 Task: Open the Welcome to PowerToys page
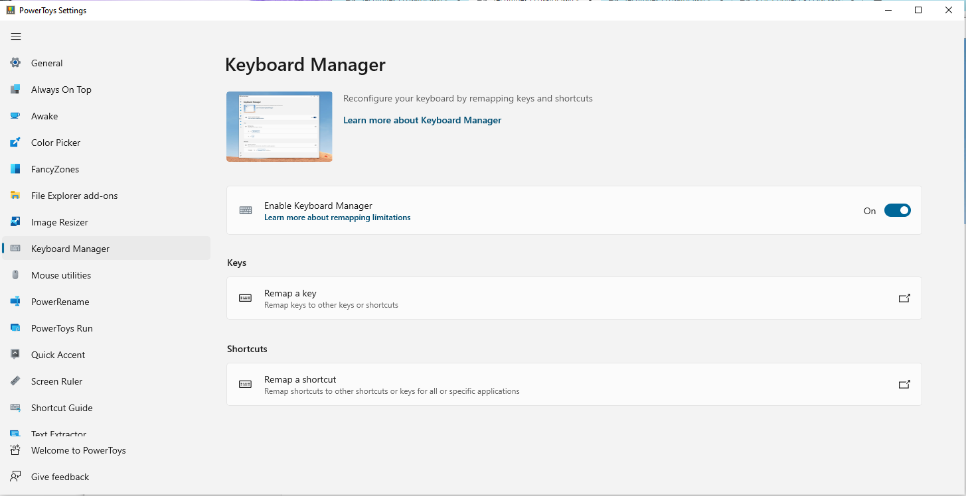point(78,450)
